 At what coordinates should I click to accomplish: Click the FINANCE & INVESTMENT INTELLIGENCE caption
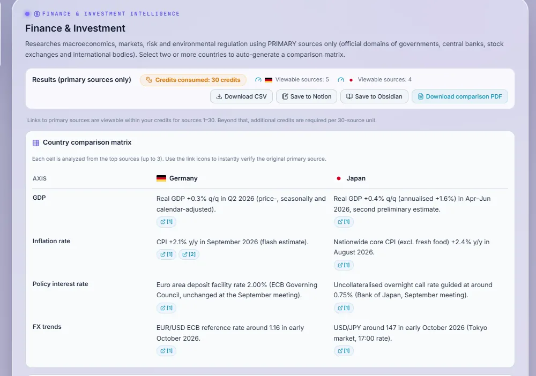[x=111, y=14]
